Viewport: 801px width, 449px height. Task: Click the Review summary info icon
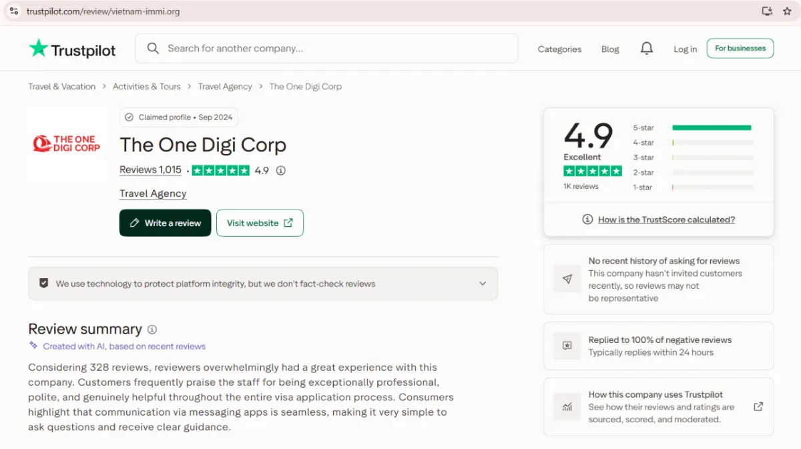pos(152,330)
